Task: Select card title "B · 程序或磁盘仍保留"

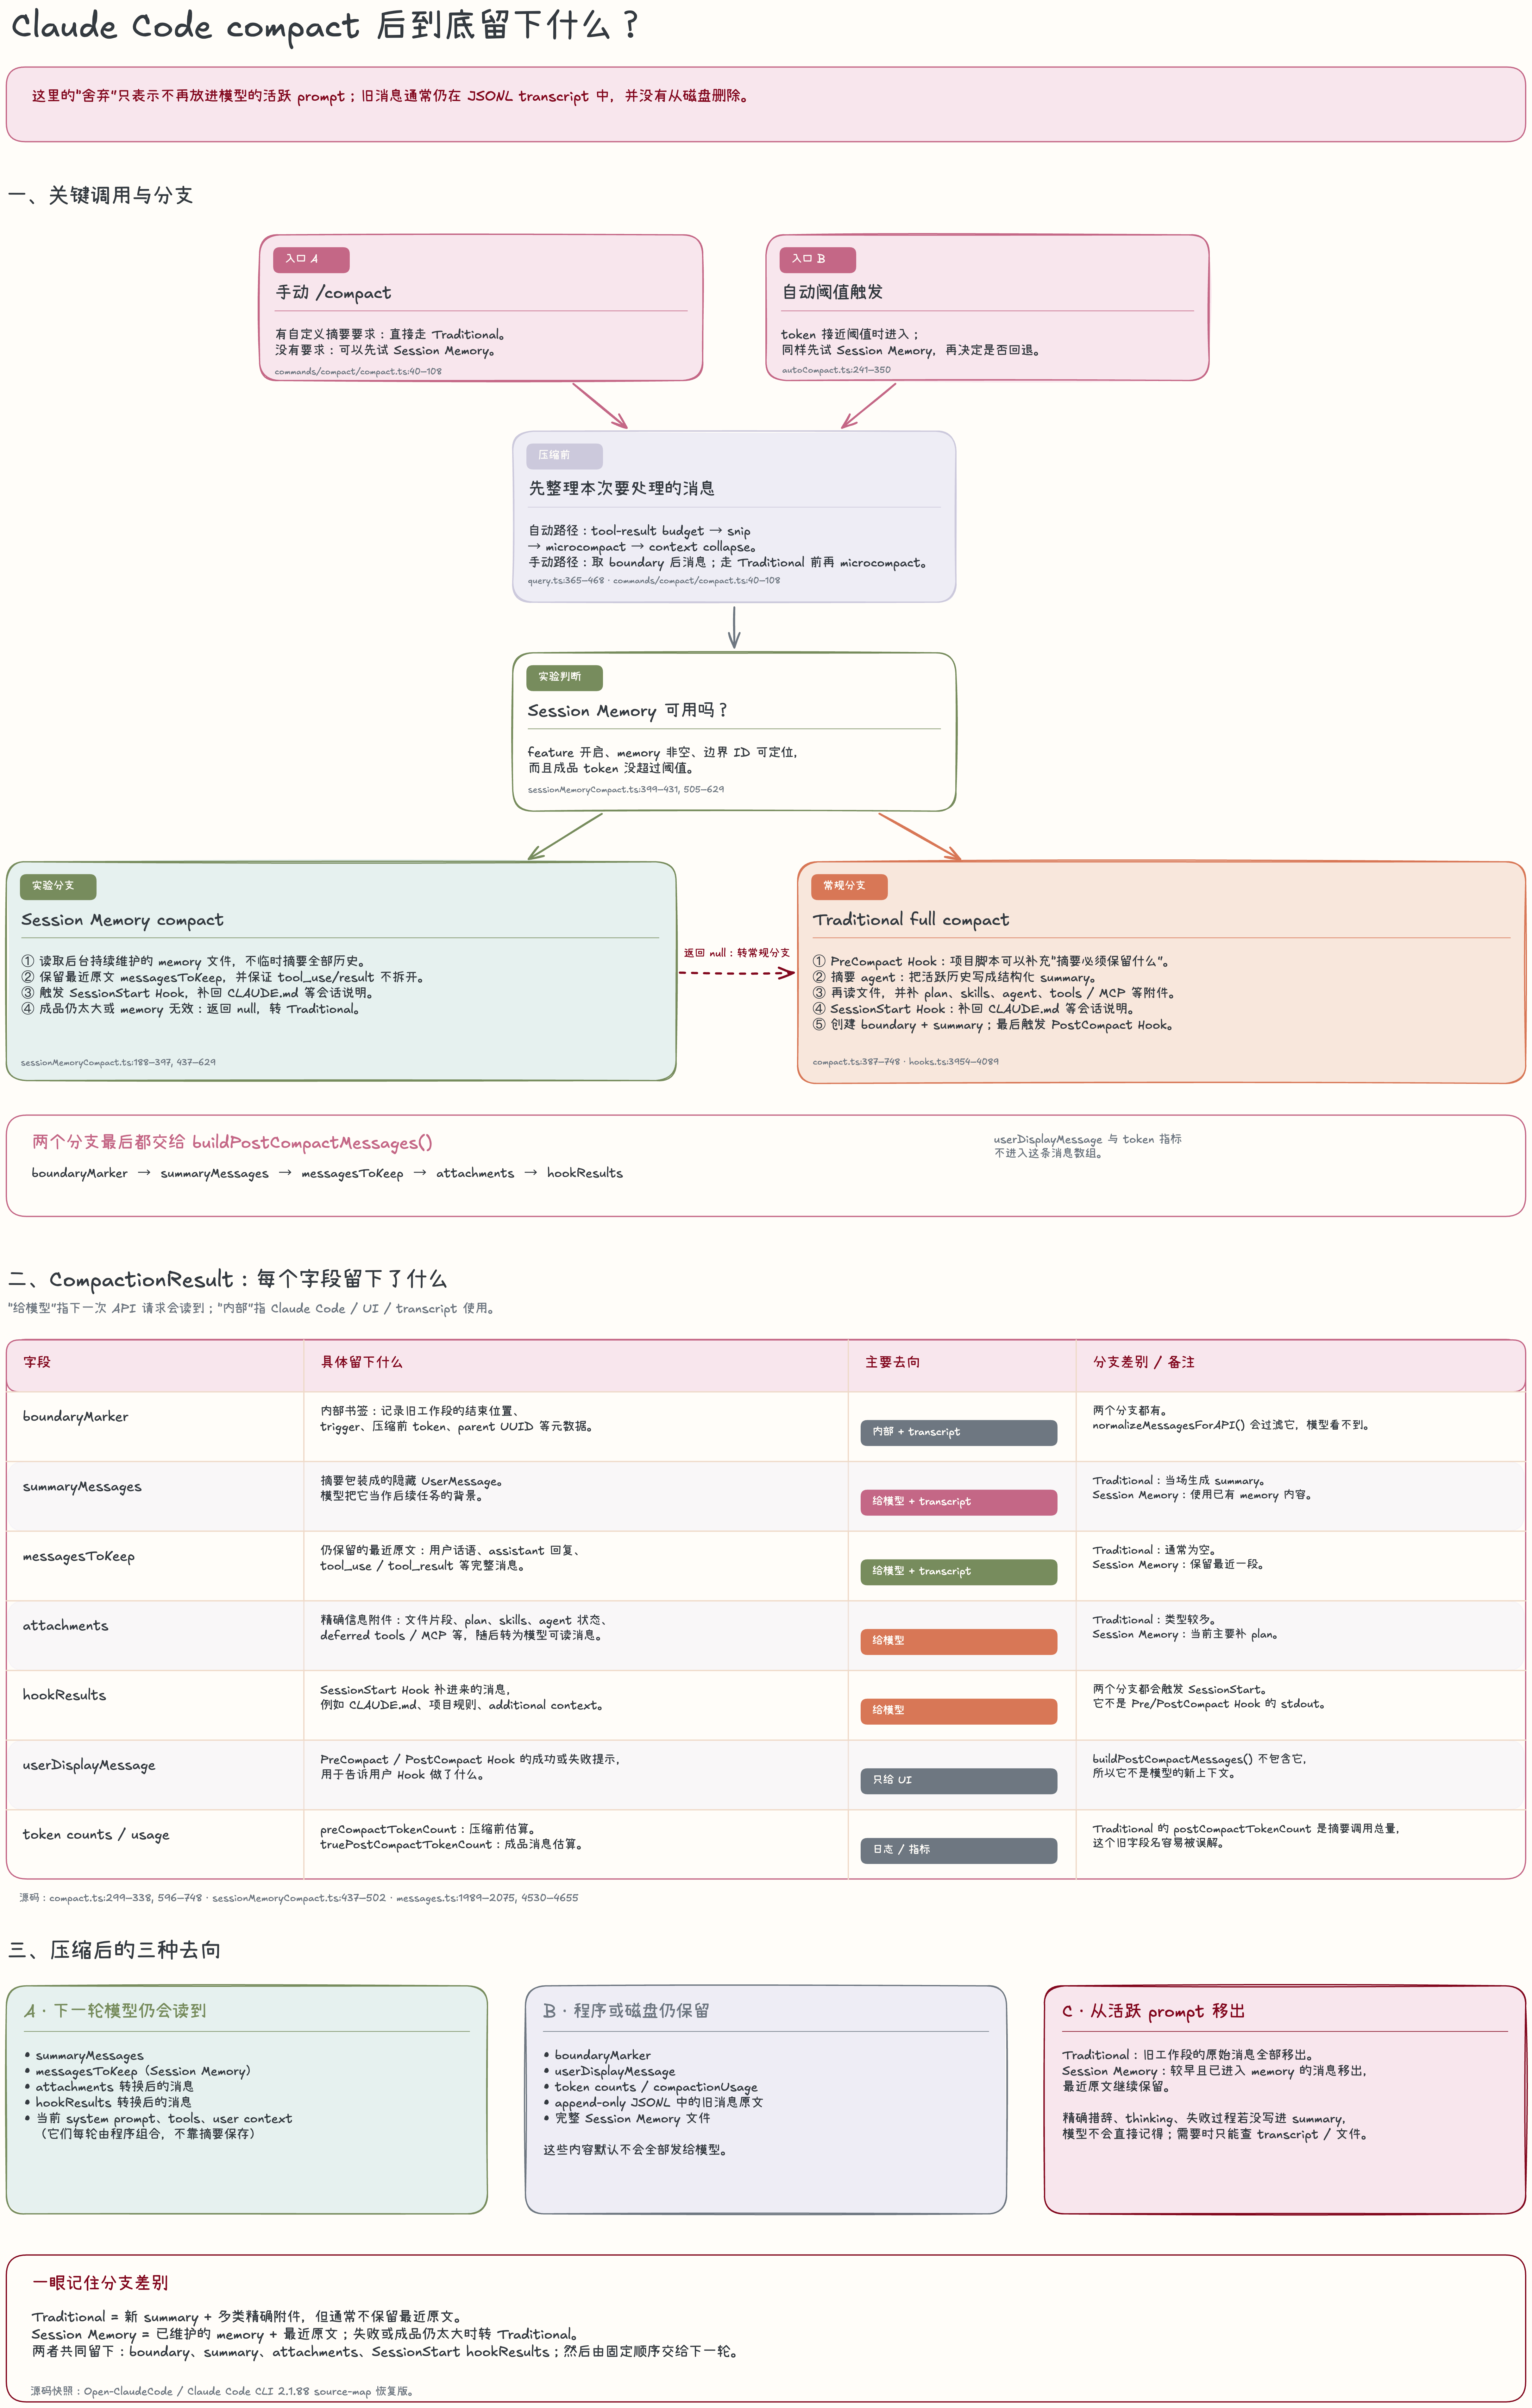Action: 627,2011
